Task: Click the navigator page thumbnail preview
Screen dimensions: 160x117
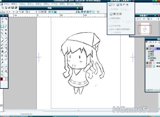Action: tap(145, 29)
